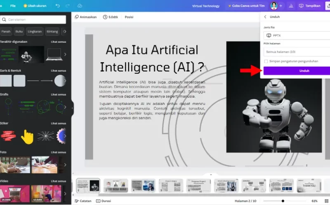Open page 4 thumbnail in filmstrip
The height and width of the screenshot is (205, 330).
(x=143, y=186)
